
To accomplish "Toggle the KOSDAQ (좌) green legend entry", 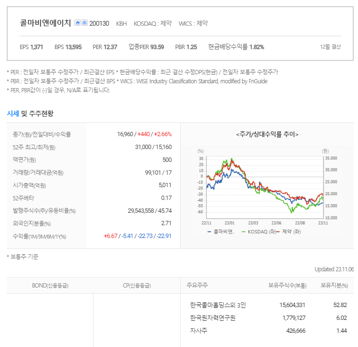I will click(258, 232).
